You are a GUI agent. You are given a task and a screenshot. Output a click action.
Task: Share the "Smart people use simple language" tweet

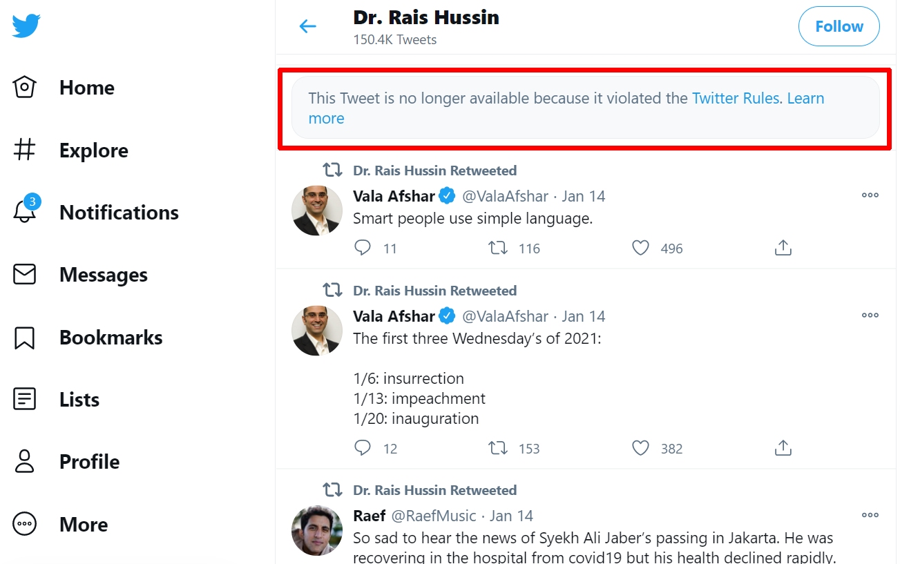coord(783,248)
